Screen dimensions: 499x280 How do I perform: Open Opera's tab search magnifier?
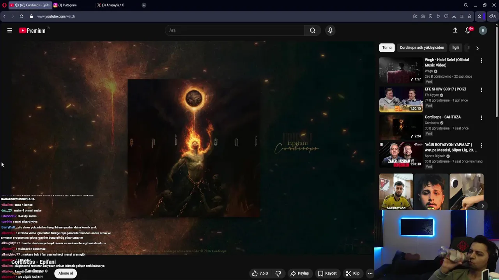pyautogui.click(x=466, y=5)
